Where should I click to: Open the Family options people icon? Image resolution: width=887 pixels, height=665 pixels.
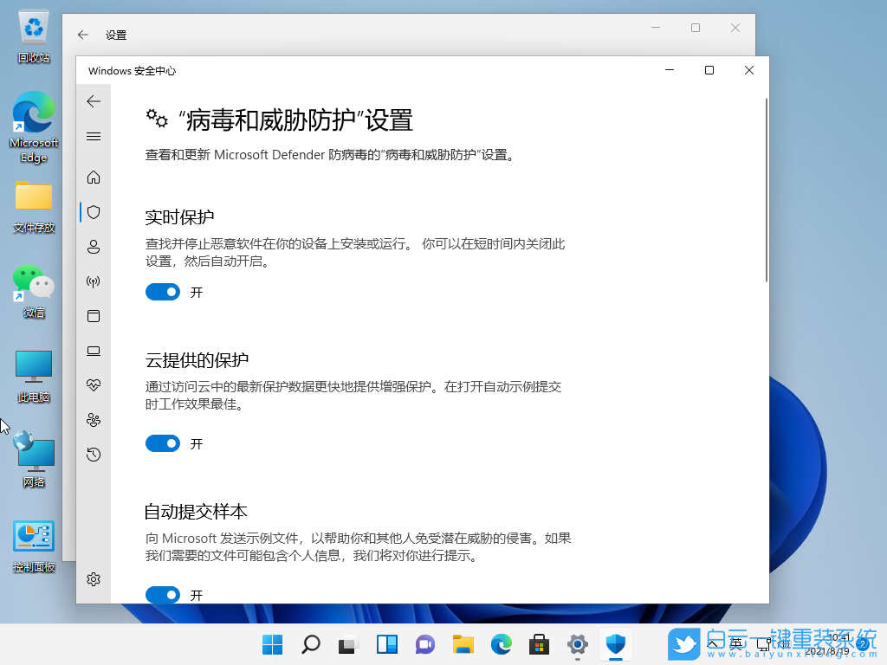(94, 420)
